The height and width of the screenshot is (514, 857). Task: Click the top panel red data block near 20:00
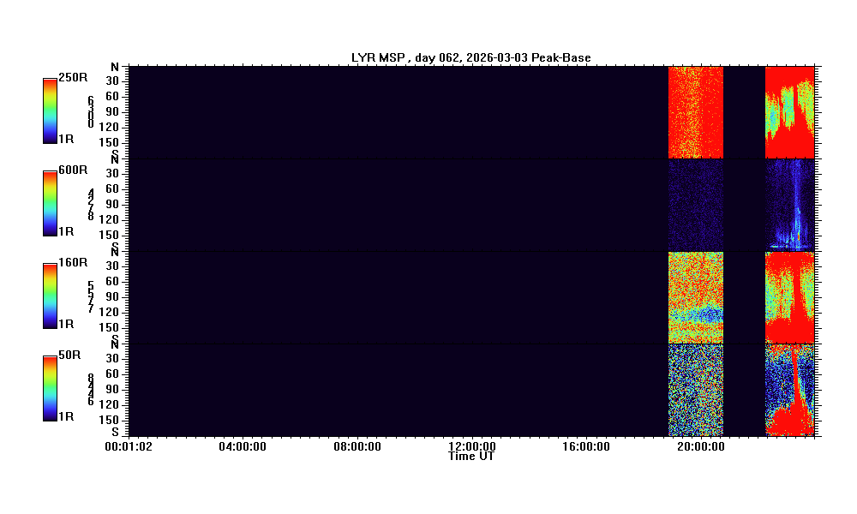click(695, 111)
